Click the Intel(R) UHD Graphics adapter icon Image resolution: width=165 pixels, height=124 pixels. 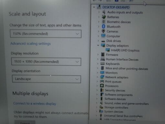coord(108,50)
